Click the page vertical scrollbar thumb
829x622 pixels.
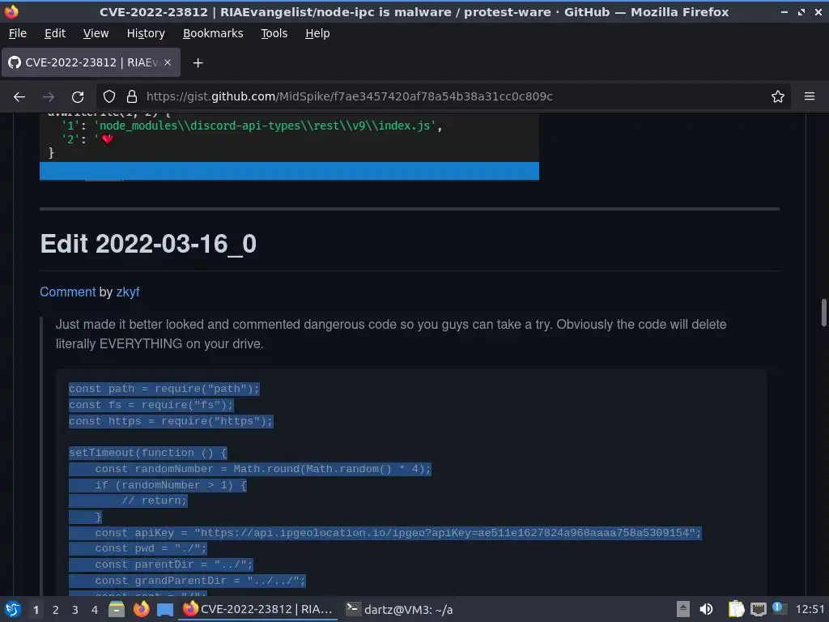pyautogui.click(x=823, y=313)
